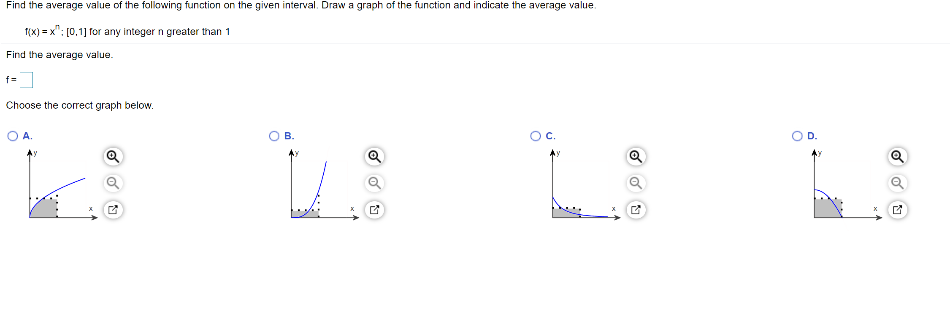The image size is (950, 320).
Task: Open graph C in enlarged view
Action: [x=635, y=210]
